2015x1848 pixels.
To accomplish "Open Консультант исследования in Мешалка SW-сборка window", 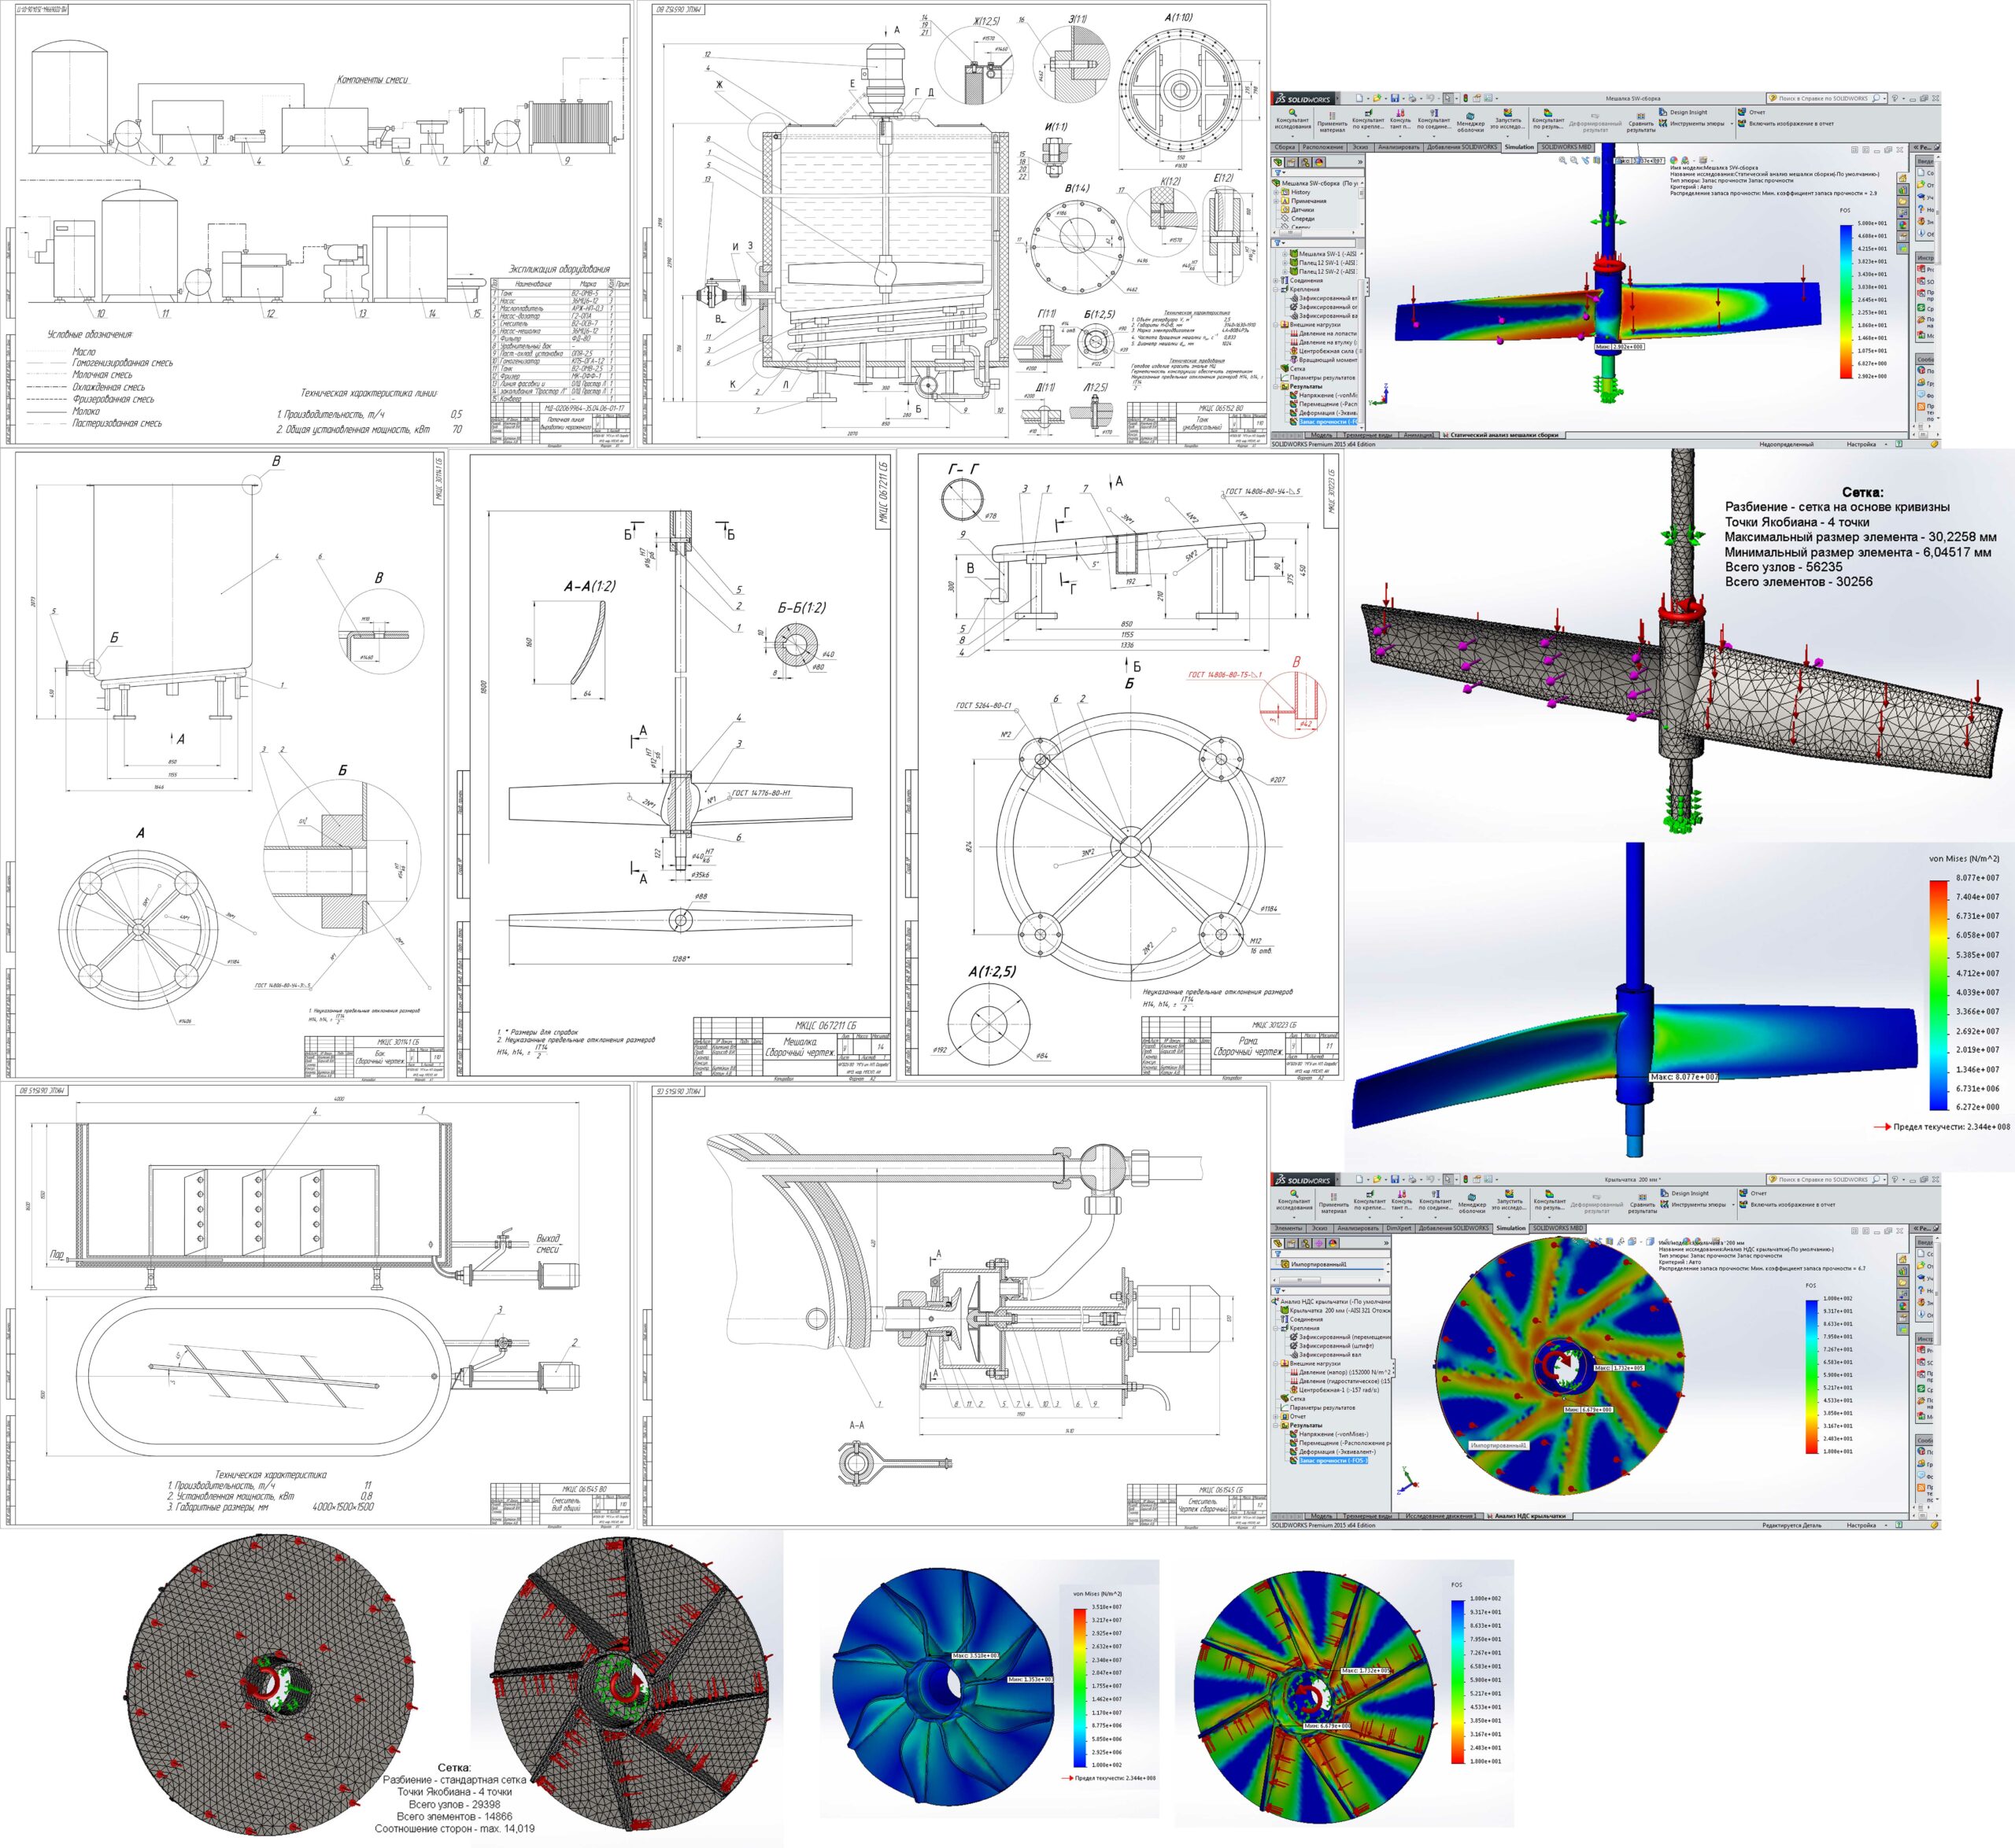I will pos(1292,123).
